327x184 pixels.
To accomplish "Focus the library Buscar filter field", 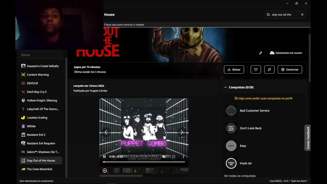I will tap(41, 55).
